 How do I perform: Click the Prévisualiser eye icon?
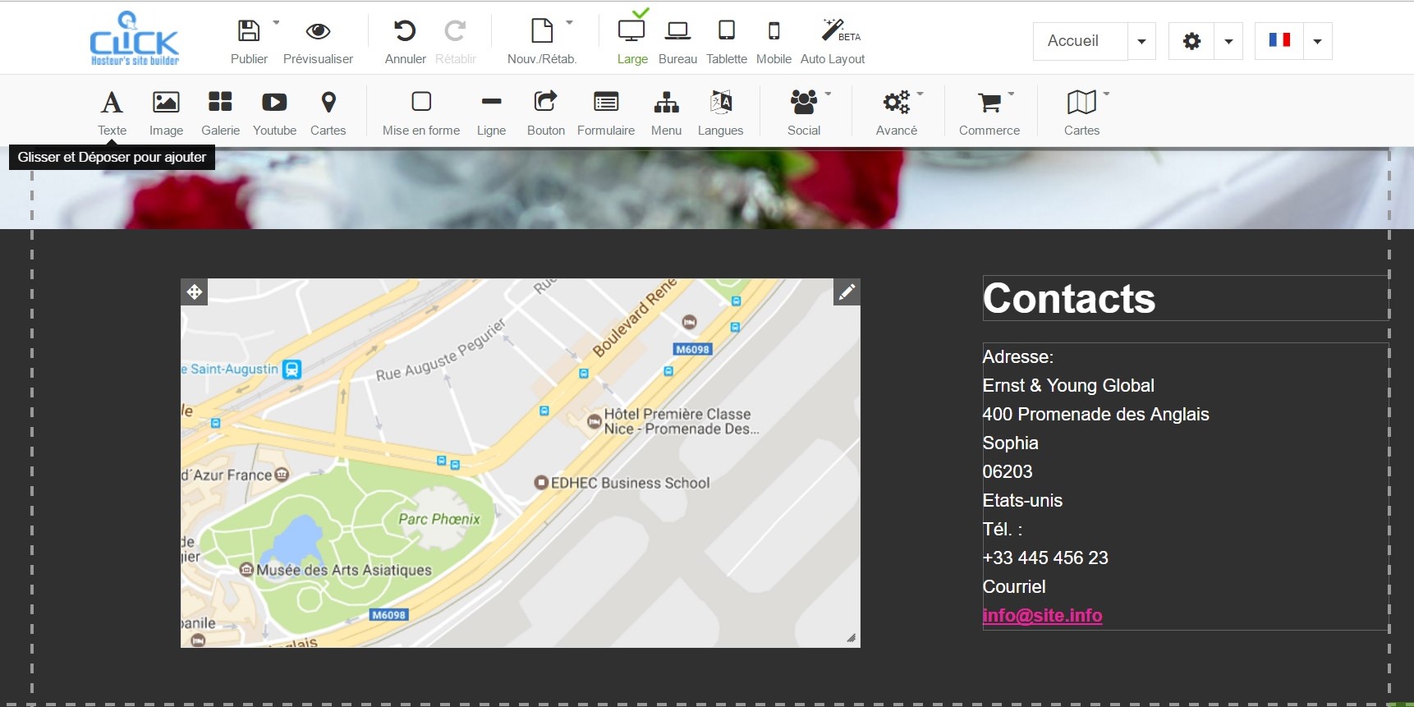click(x=318, y=31)
